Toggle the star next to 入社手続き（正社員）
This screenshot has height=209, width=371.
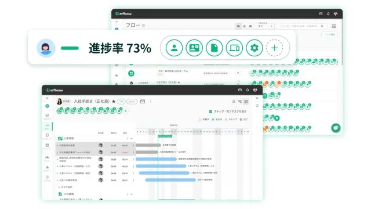[x=114, y=102]
